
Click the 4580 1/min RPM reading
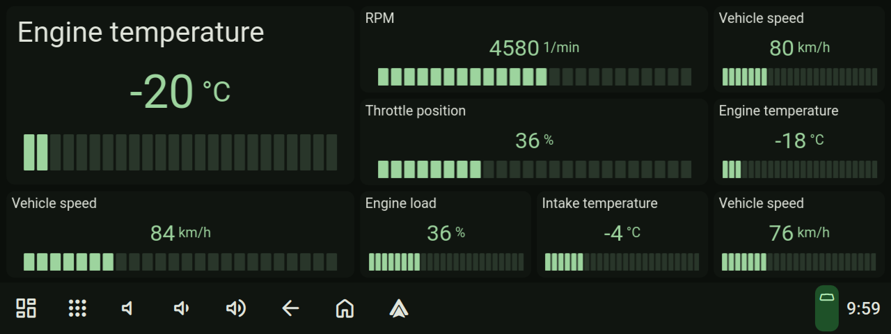point(534,48)
